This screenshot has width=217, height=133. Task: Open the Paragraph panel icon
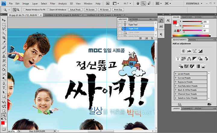coord(161,34)
